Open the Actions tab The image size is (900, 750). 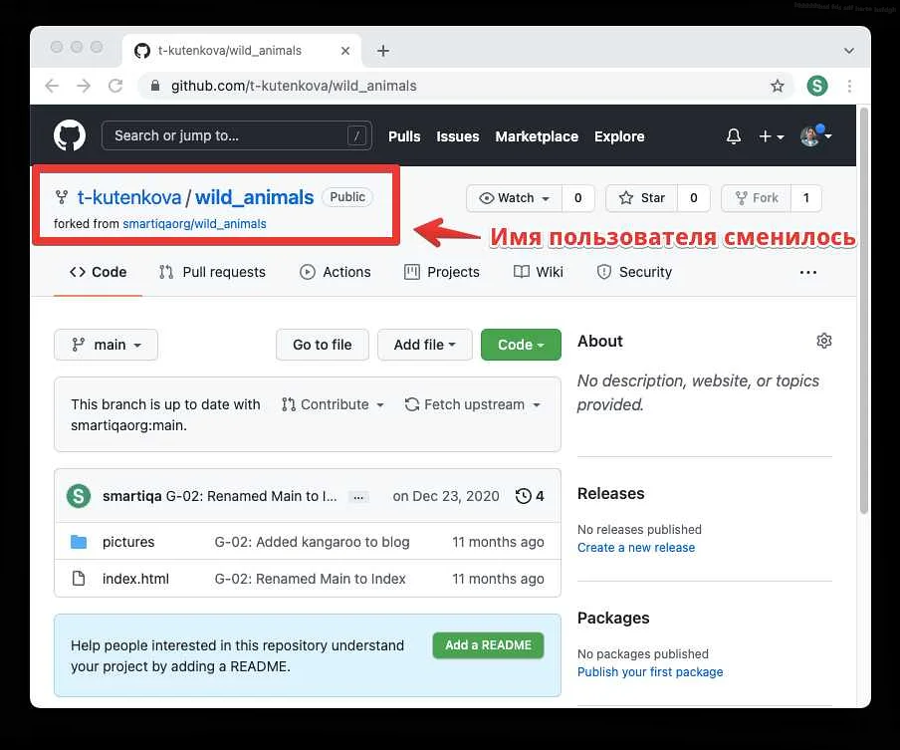coord(335,271)
